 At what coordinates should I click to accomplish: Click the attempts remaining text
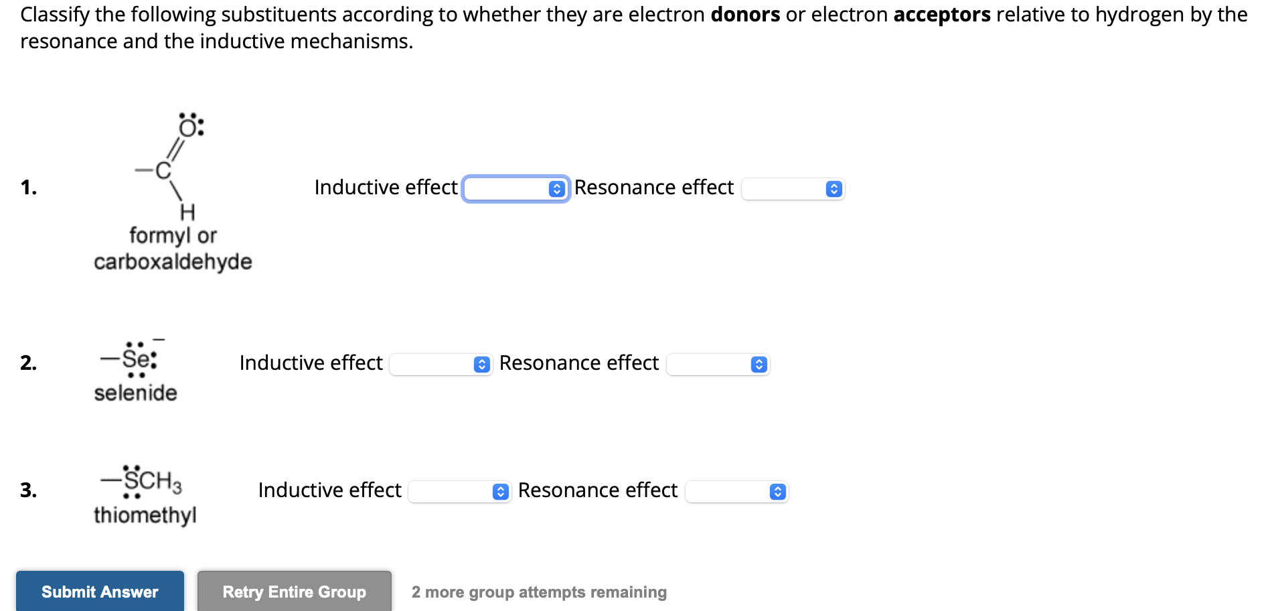point(539,592)
